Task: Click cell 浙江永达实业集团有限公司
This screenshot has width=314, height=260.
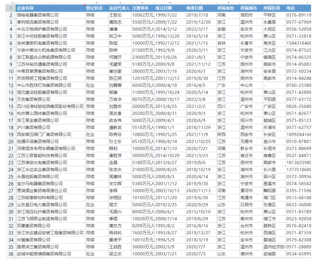Action: point(51,170)
